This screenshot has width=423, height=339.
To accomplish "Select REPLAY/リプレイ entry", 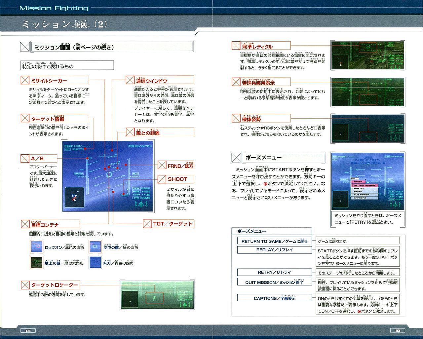I will coord(275,250).
